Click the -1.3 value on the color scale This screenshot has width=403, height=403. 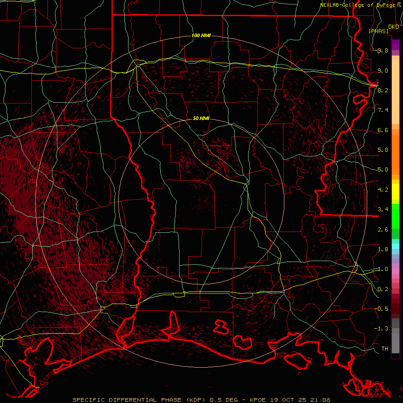click(x=381, y=329)
